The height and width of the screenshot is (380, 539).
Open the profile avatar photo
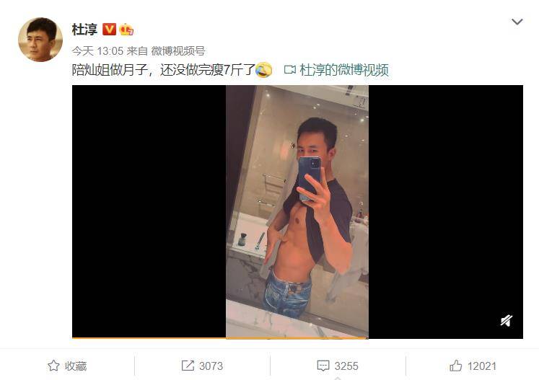pyautogui.click(x=40, y=40)
